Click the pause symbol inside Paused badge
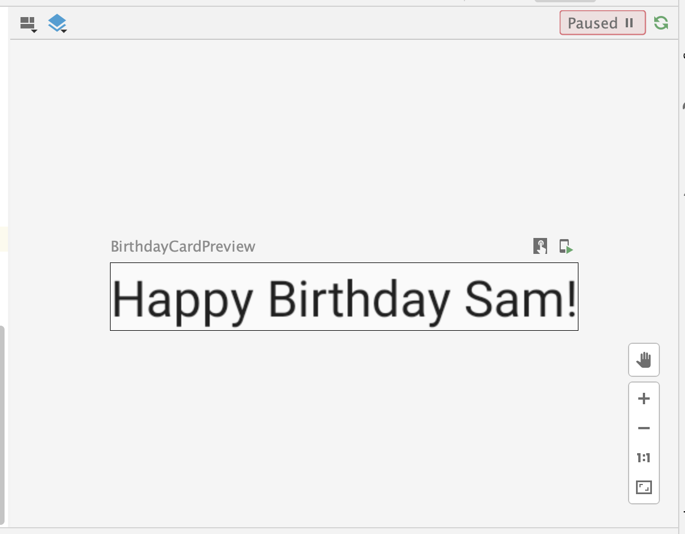 [629, 23]
